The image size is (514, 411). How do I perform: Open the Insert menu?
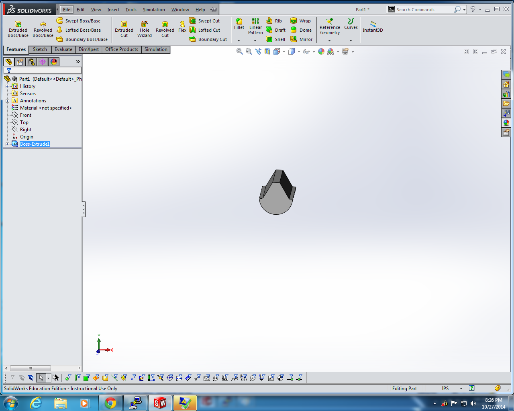113,10
